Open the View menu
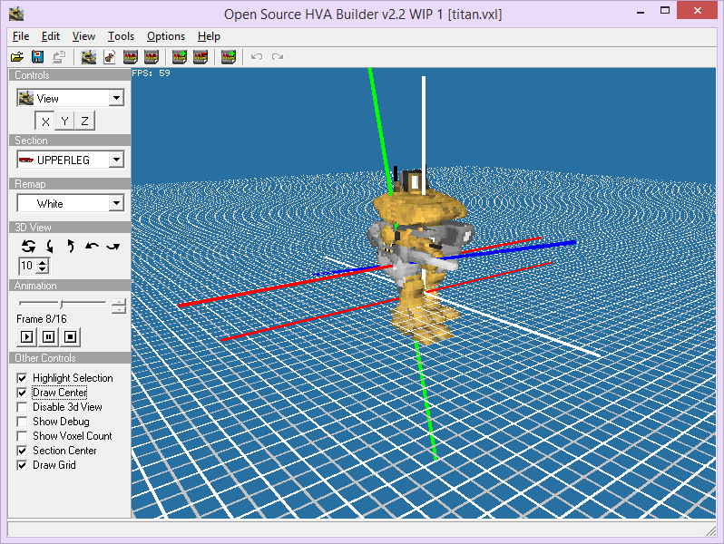Viewport: 724px width, 544px height. point(83,36)
